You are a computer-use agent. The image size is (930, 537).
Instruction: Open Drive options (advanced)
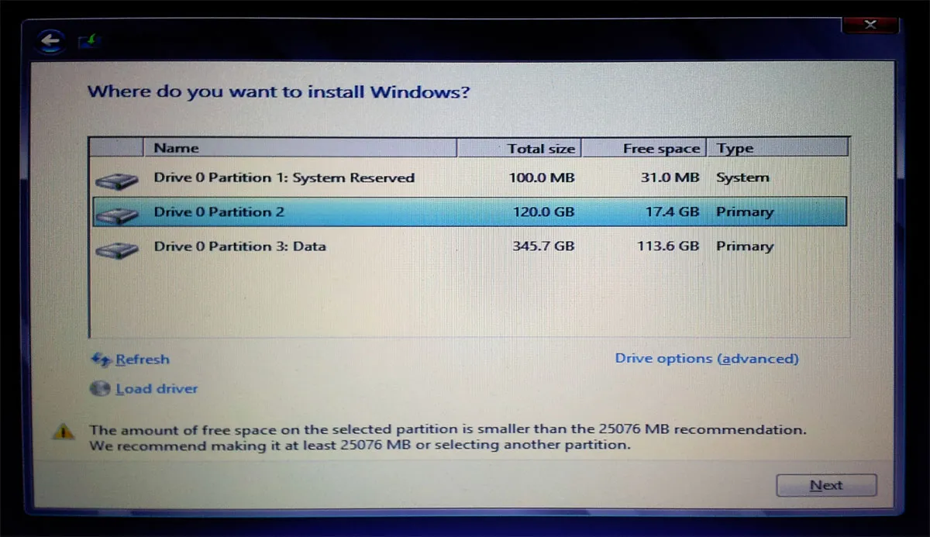[706, 359]
